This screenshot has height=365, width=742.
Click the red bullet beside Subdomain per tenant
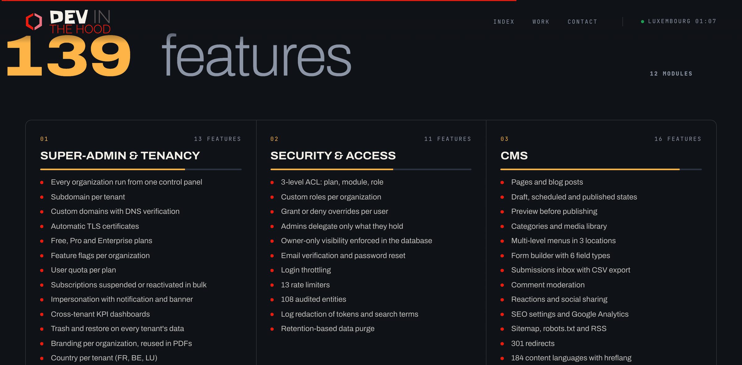tap(42, 197)
